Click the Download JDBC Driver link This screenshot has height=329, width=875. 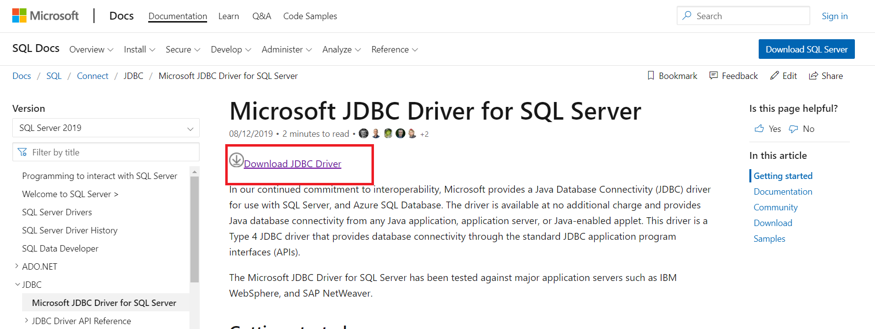(x=292, y=164)
